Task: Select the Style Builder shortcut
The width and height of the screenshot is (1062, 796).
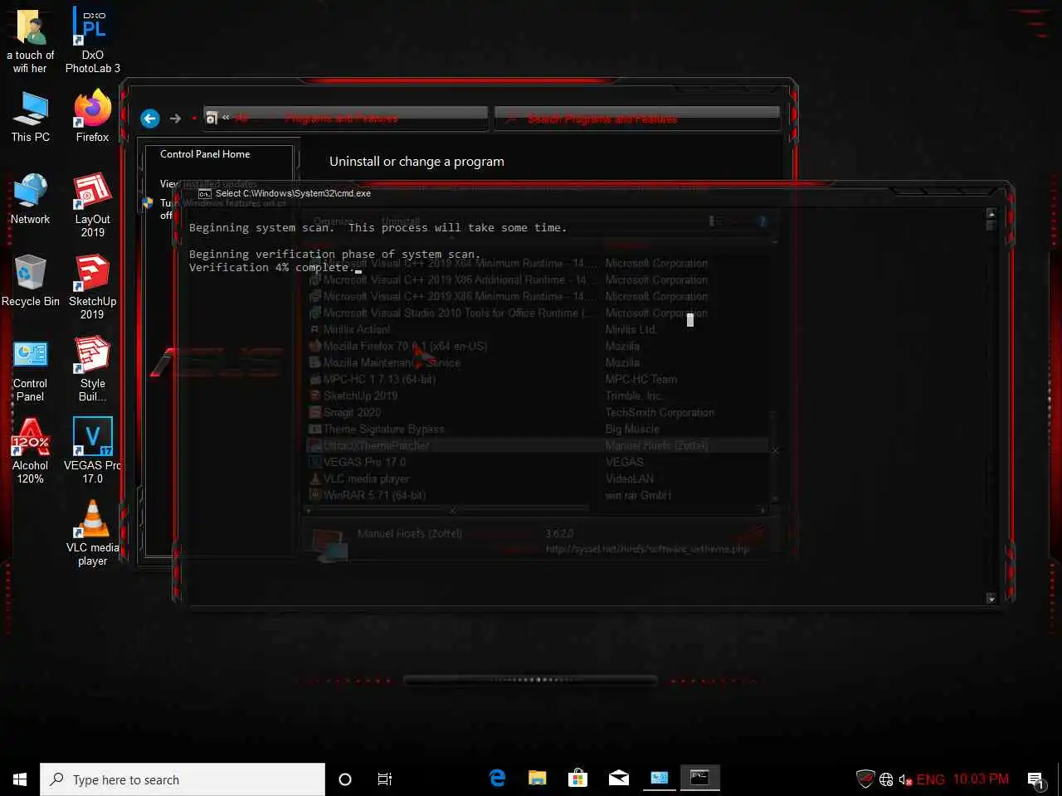Action: [x=93, y=369]
